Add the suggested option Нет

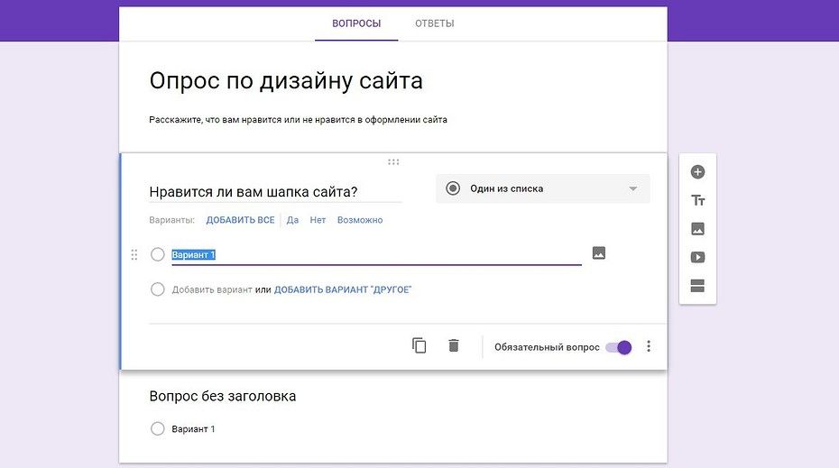[x=318, y=220]
